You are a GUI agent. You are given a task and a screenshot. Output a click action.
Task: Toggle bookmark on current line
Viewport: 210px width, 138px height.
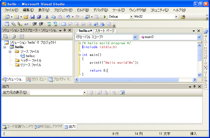coord(64,24)
